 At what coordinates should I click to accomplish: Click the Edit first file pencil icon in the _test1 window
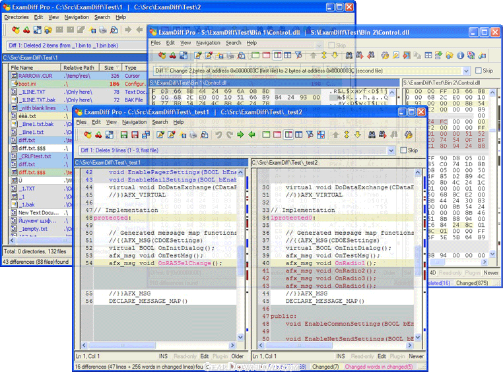pyautogui.click(x=160, y=135)
